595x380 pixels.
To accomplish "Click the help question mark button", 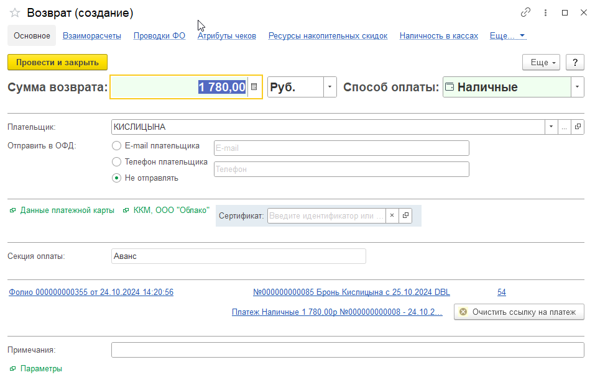I will click(x=575, y=62).
